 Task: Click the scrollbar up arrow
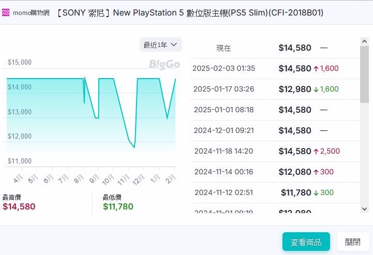click(364, 41)
